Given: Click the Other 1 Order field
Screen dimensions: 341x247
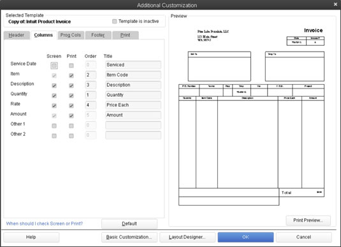Looking at the screenshot, I should pyautogui.click(x=91, y=125).
